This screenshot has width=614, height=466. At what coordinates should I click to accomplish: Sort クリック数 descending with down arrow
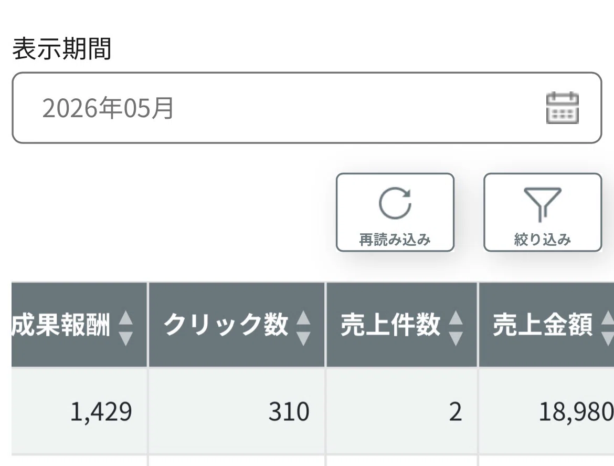tap(303, 339)
